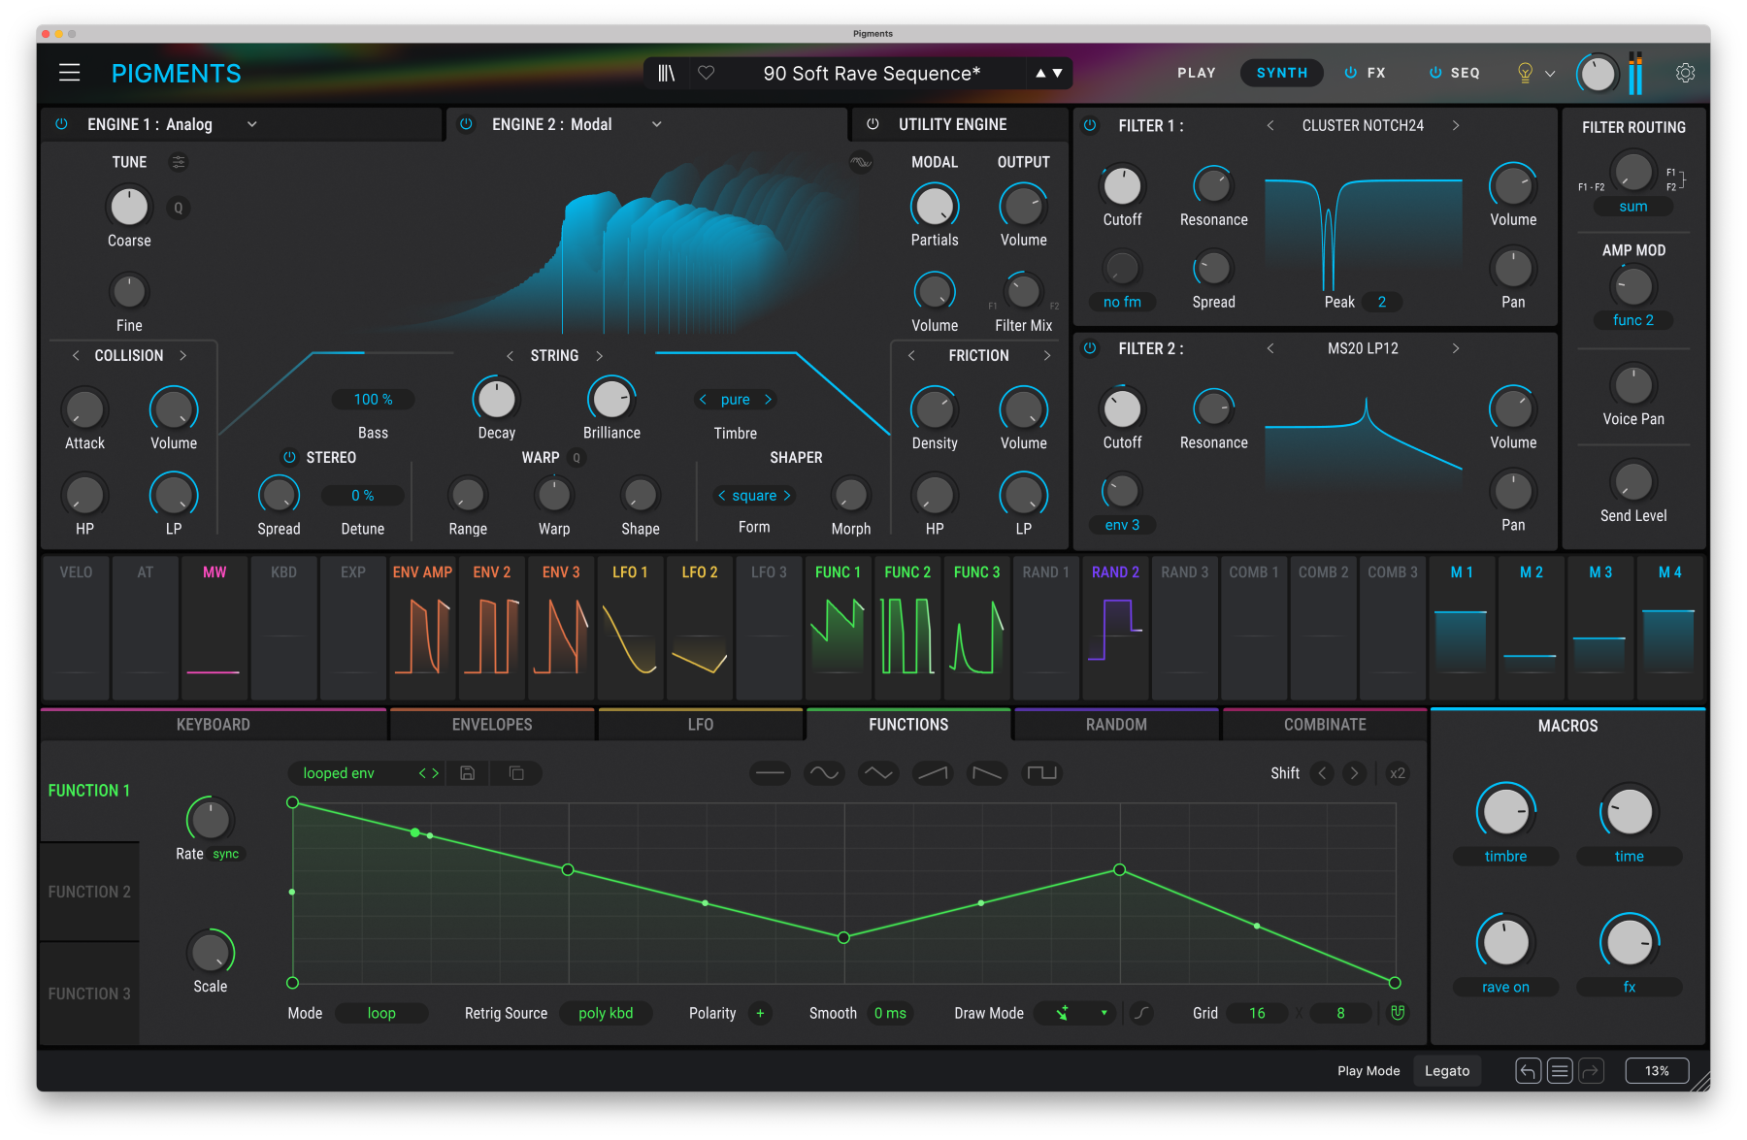Click the hamburger menu icon

coord(69,73)
